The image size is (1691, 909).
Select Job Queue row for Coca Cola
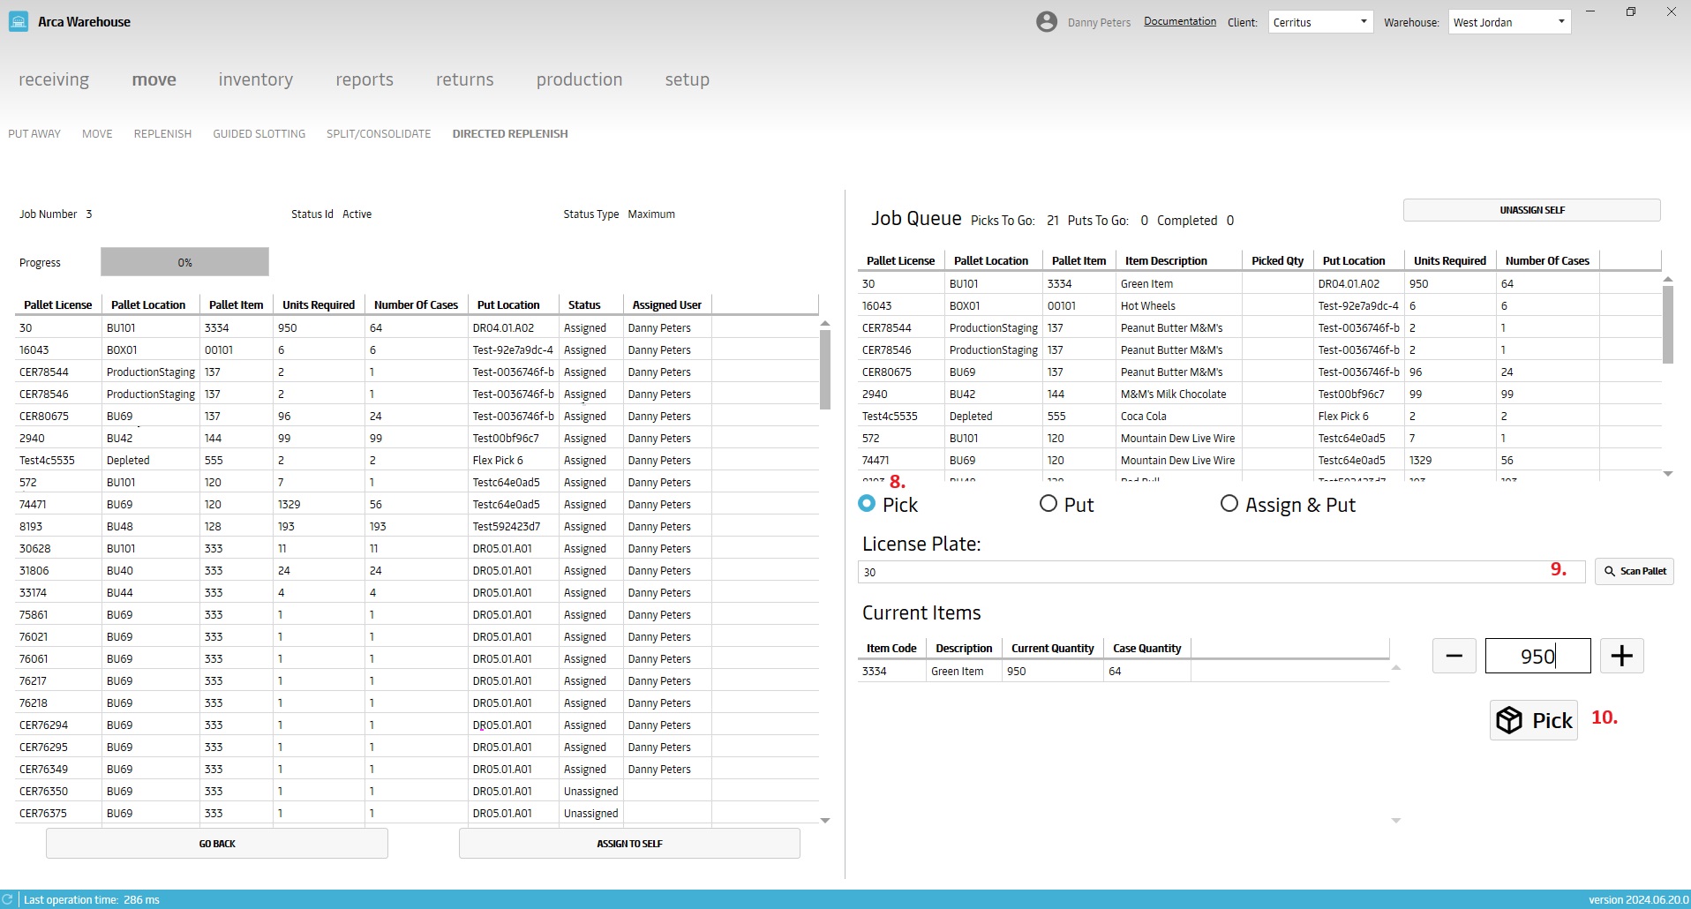(x=1259, y=417)
